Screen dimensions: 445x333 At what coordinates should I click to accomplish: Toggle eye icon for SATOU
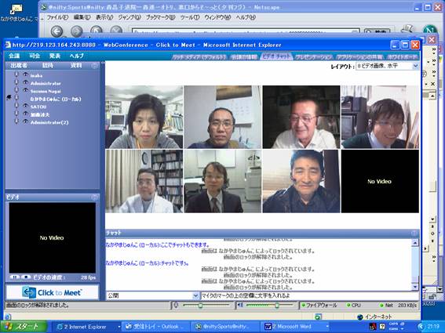coord(26,106)
